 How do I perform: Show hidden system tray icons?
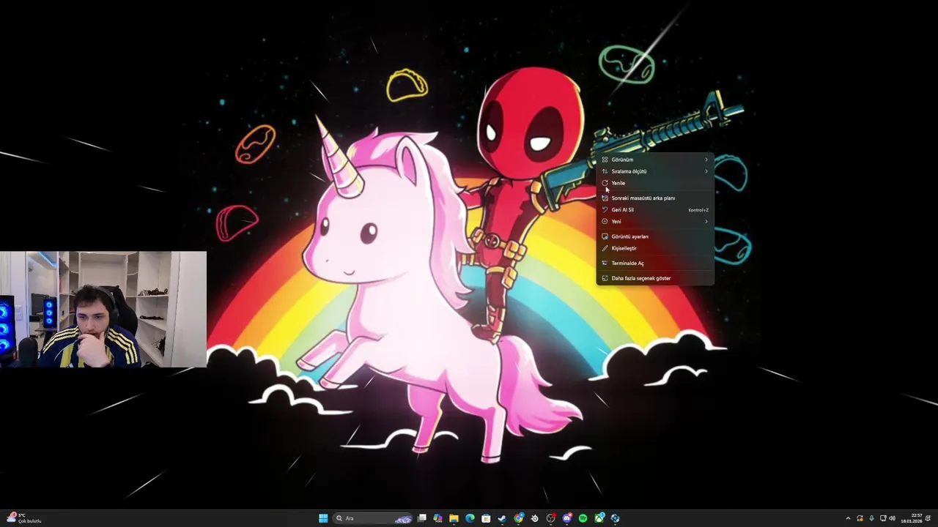tap(848, 518)
